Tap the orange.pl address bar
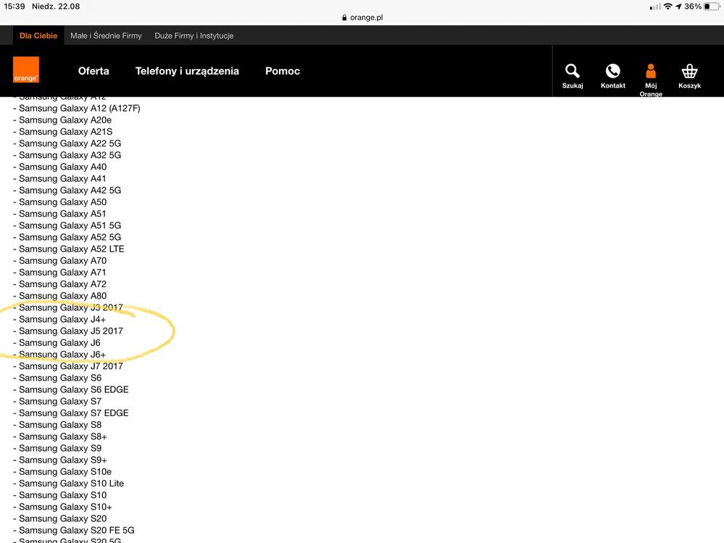Viewport: 724px width, 543px height. coord(362,17)
